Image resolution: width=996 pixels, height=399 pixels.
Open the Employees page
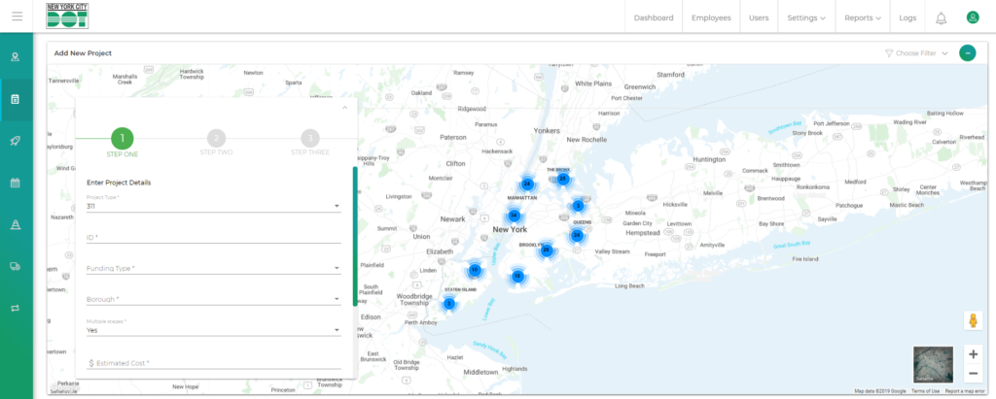[x=711, y=17]
